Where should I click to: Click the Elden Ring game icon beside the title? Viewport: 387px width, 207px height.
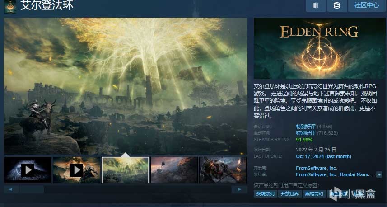[10, 7]
